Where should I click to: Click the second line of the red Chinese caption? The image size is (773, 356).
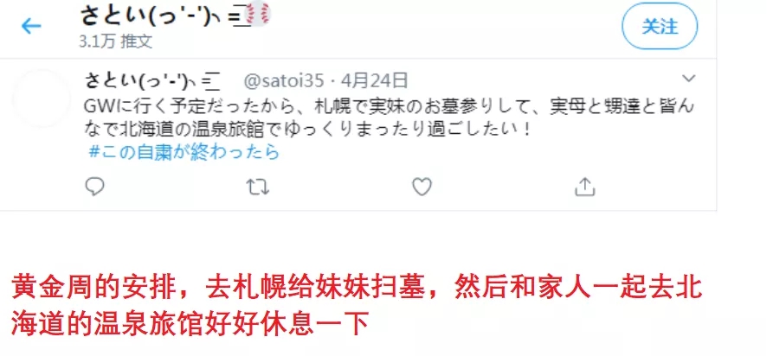pos(190,324)
